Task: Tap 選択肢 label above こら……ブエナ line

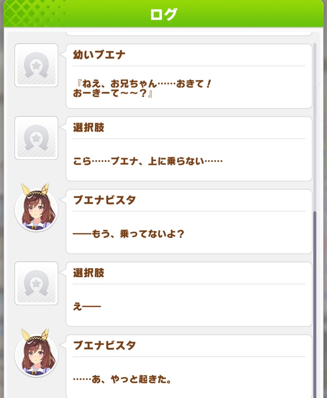Action: [89, 127]
